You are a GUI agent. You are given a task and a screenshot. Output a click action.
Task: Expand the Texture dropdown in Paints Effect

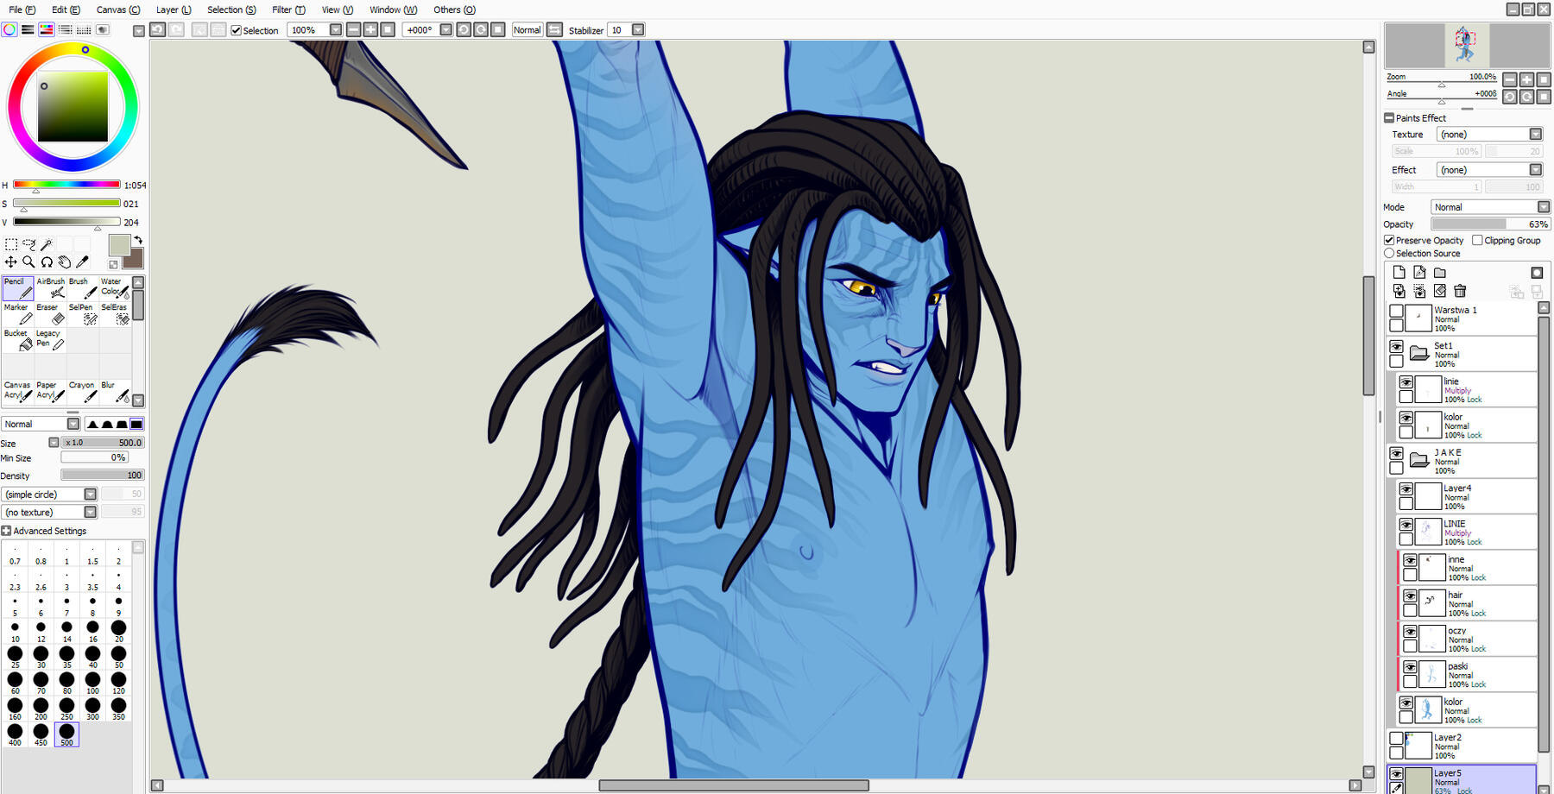coord(1535,135)
